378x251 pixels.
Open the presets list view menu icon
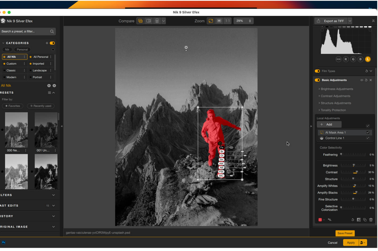(x=50, y=93)
